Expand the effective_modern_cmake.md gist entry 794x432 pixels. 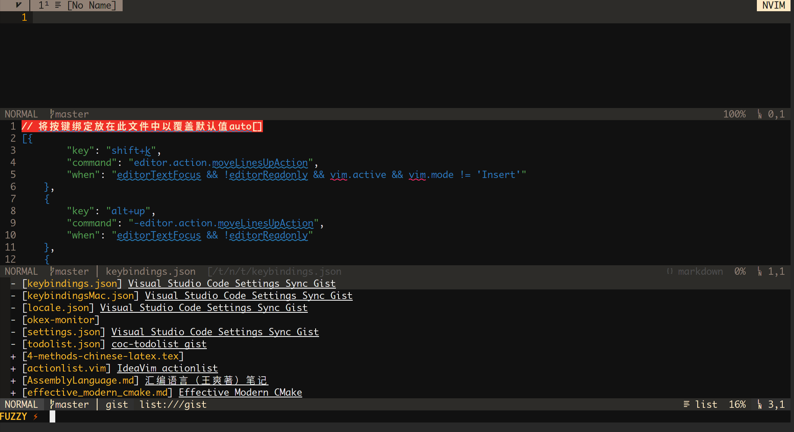tap(13, 393)
